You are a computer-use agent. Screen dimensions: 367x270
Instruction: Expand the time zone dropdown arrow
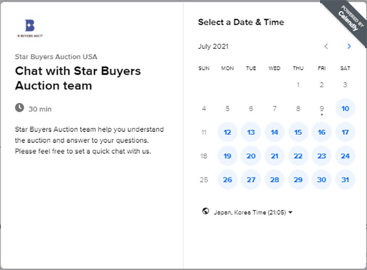coord(290,212)
